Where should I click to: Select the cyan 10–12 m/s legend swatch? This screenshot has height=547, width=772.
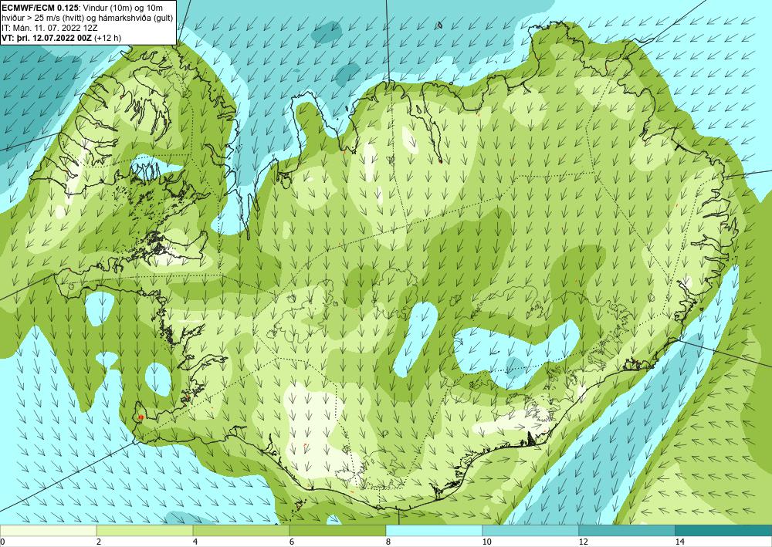[531, 531]
